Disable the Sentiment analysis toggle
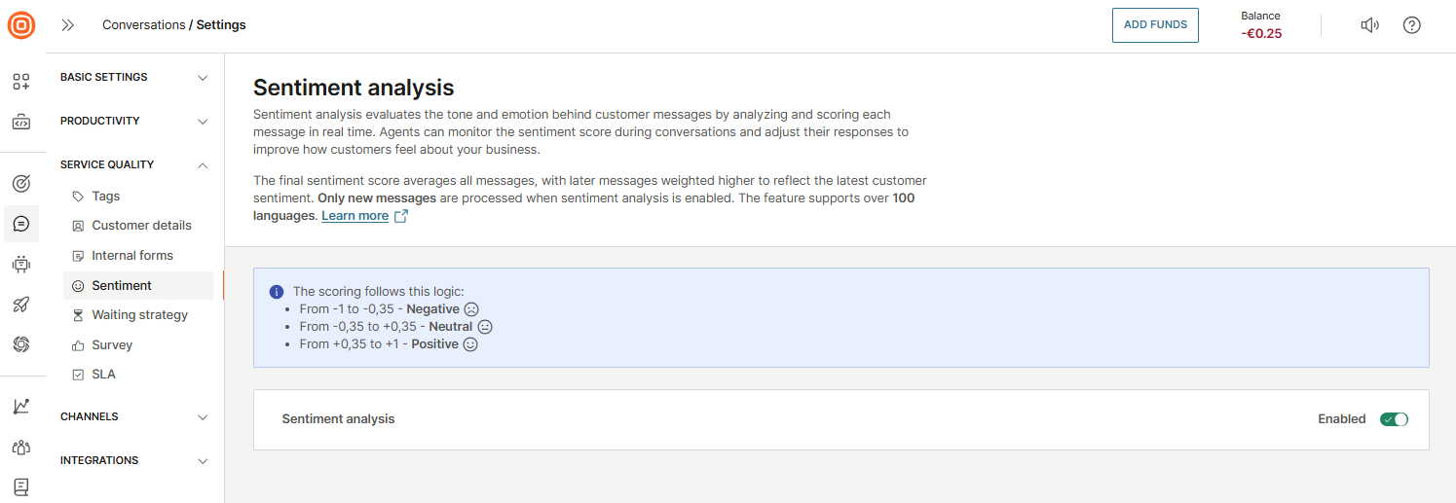The image size is (1456, 503). pyautogui.click(x=1394, y=419)
